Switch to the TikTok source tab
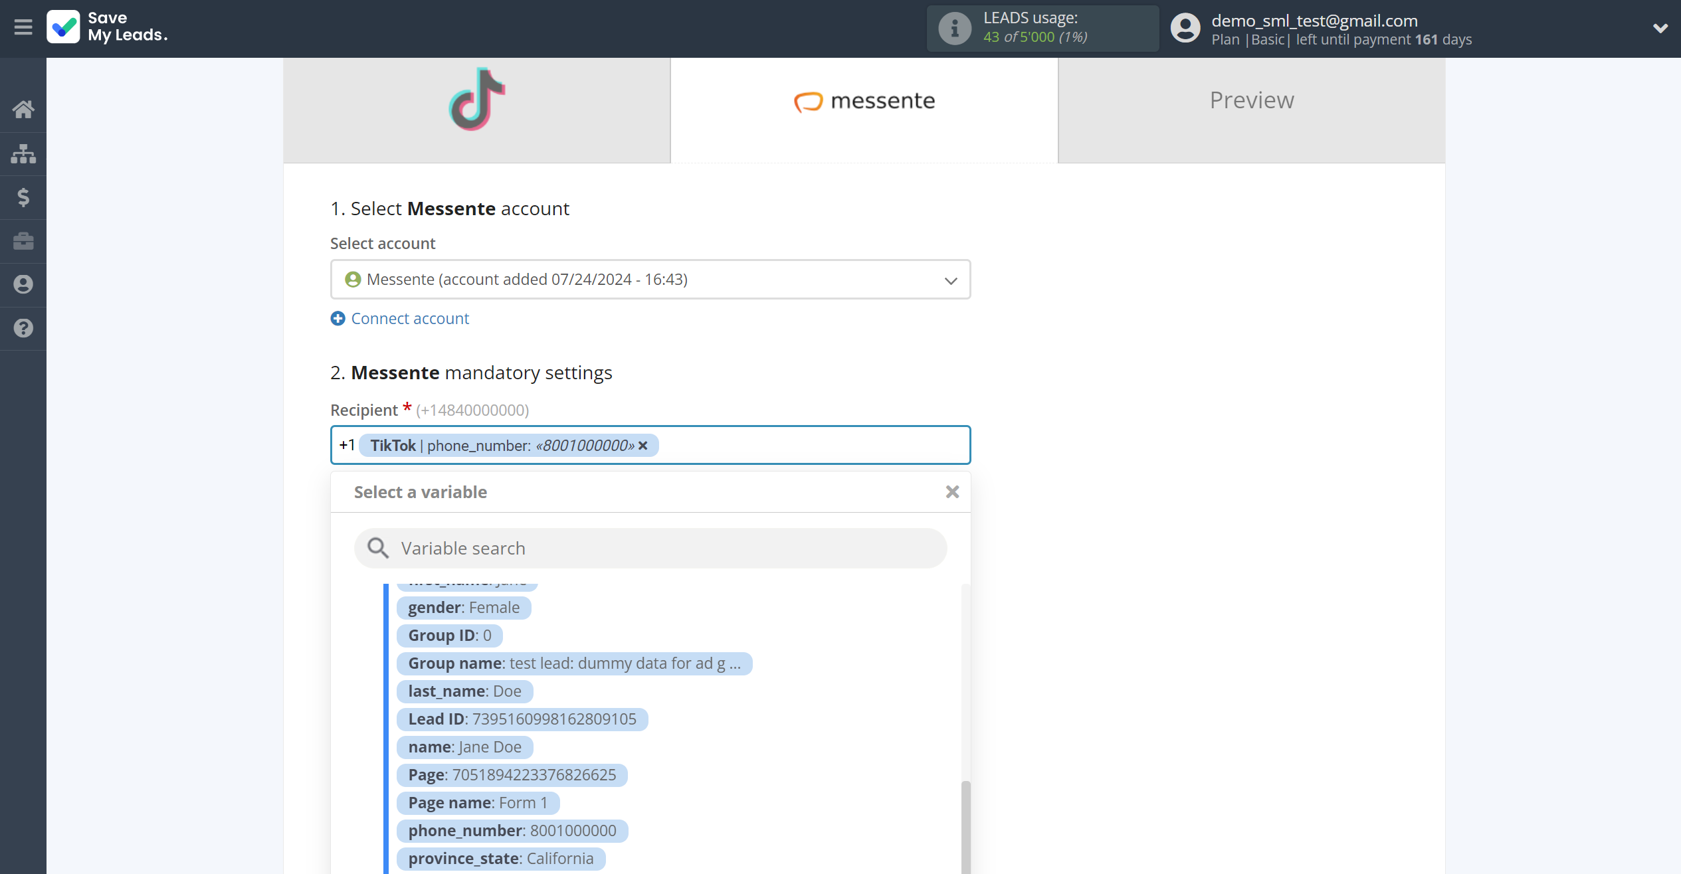 click(477, 110)
